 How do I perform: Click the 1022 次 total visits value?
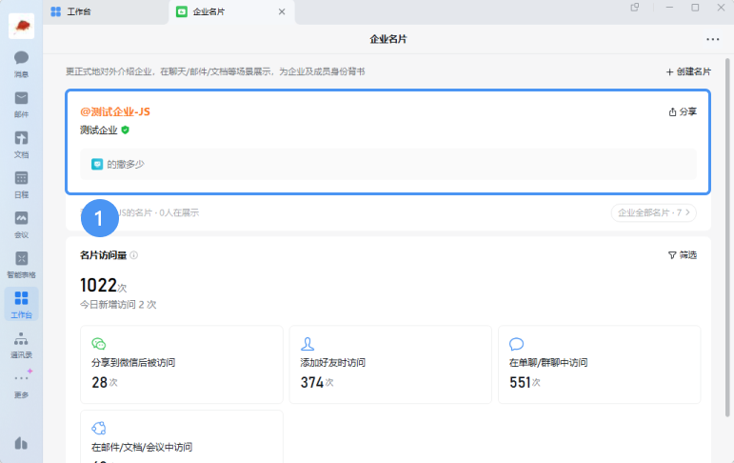coord(103,286)
